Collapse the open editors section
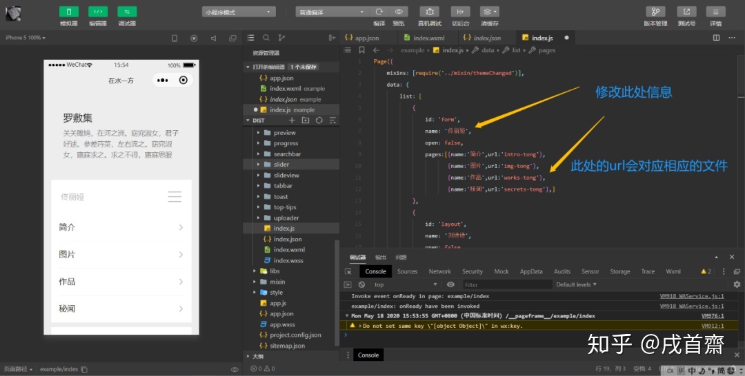Image resolution: width=745 pixels, height=376 pixels. coord(248,67)
